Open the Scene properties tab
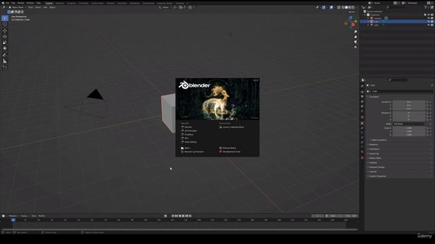 362,106
